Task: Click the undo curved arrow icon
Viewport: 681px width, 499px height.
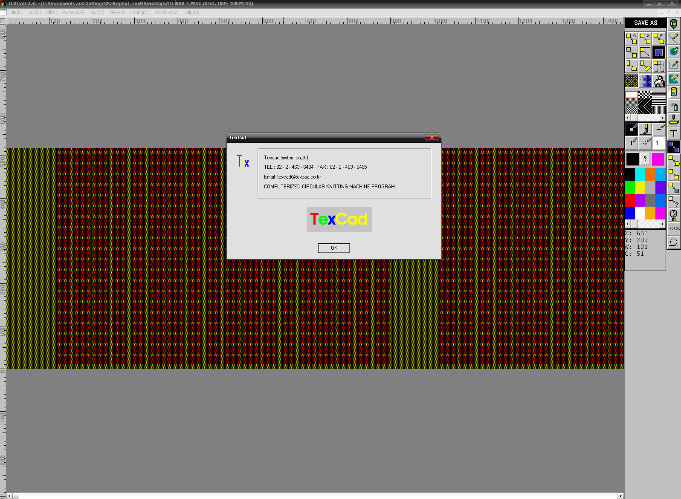Action: pos(674,242)
